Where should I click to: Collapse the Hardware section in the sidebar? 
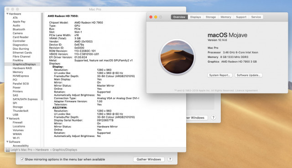[x=7, y=14]
